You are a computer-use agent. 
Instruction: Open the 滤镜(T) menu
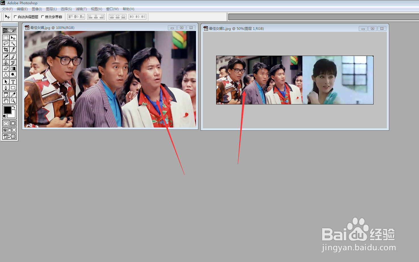click(x=81, y=9)
